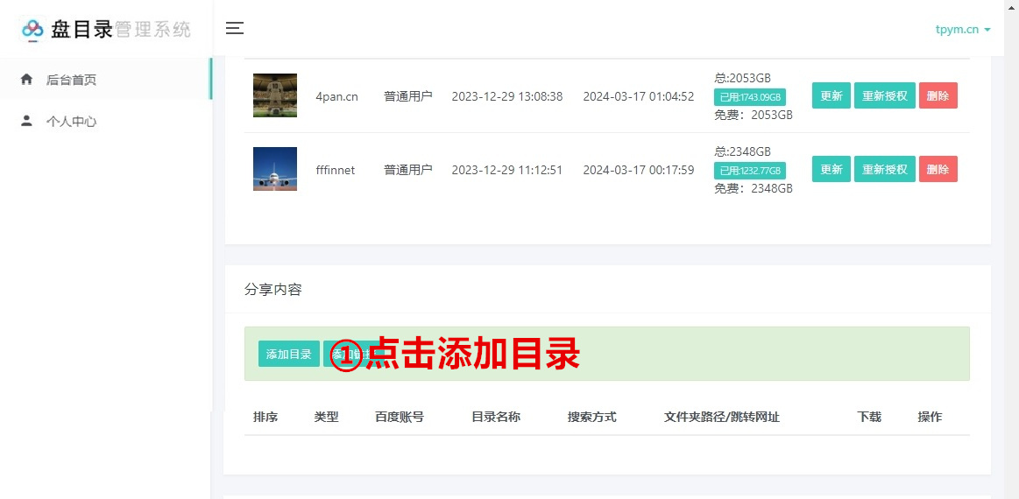The height and width of the screenshot is (499, 1019).
Task: Click the 文件夹路径/跳转网址 column header
Action: [x=721, y=417]
